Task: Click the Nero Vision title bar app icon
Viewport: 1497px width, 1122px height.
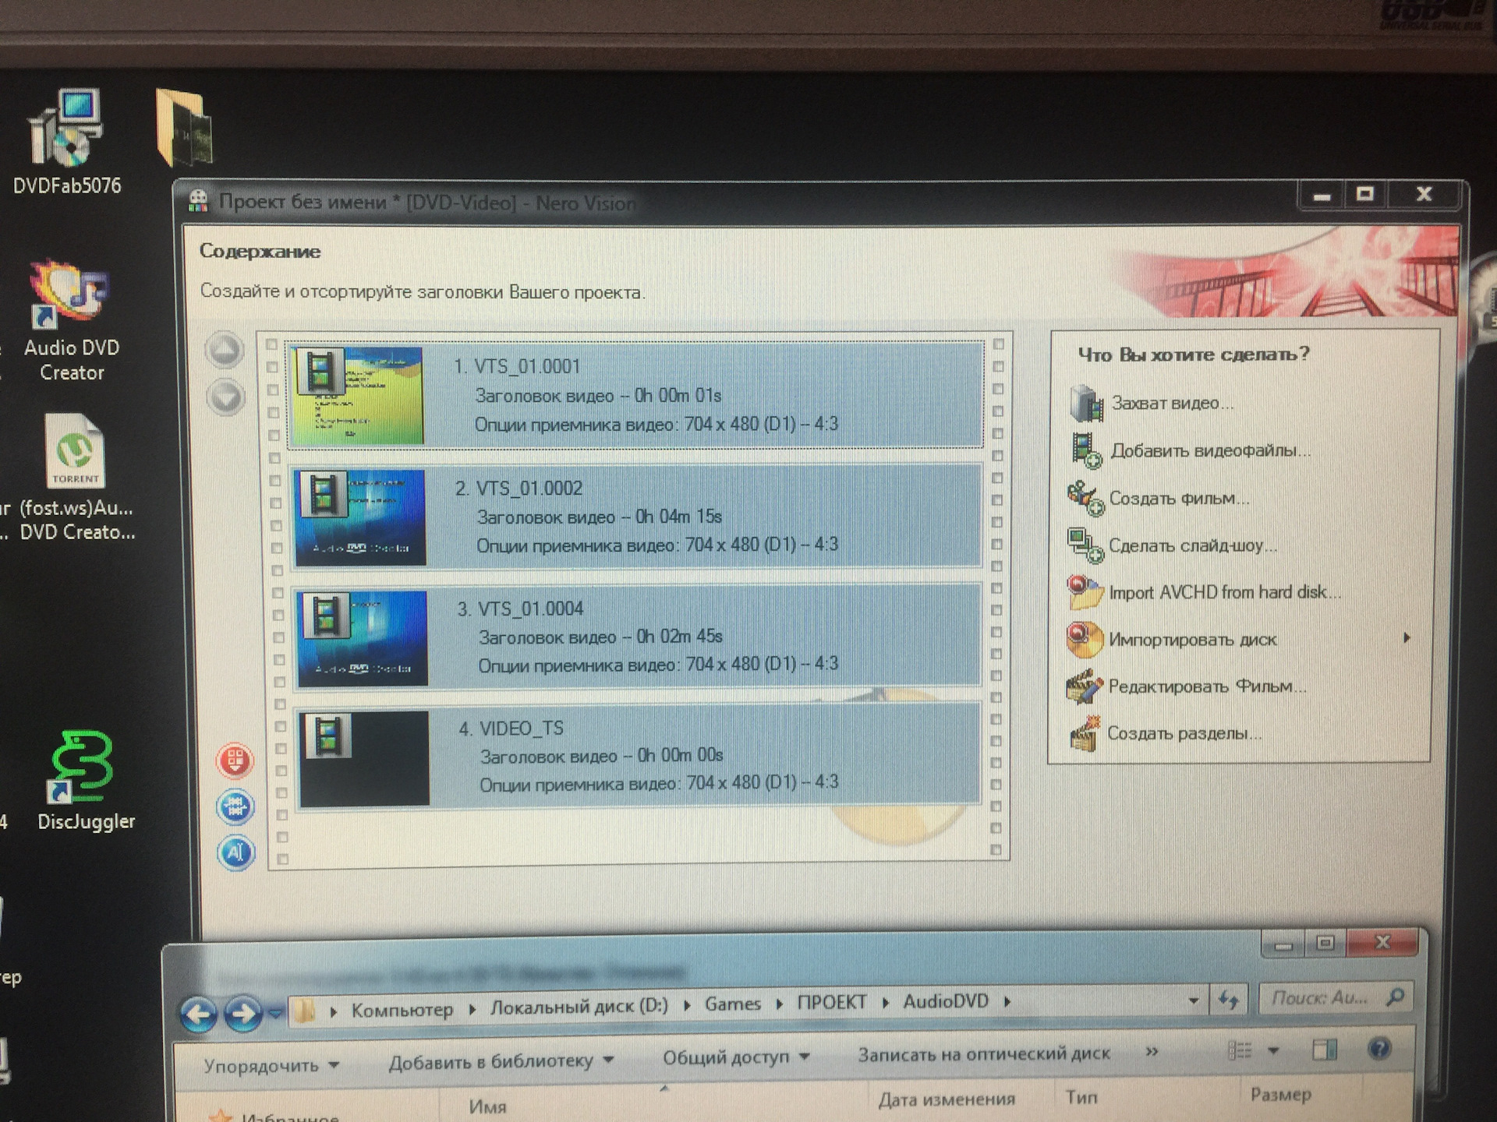Action: pos(199,201)
